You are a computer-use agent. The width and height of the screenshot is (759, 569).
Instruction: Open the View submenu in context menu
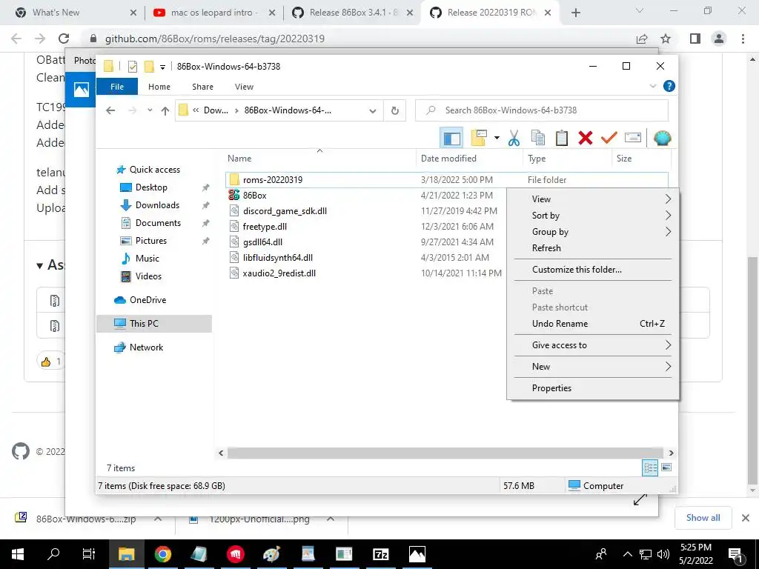(x=593, y=199)
